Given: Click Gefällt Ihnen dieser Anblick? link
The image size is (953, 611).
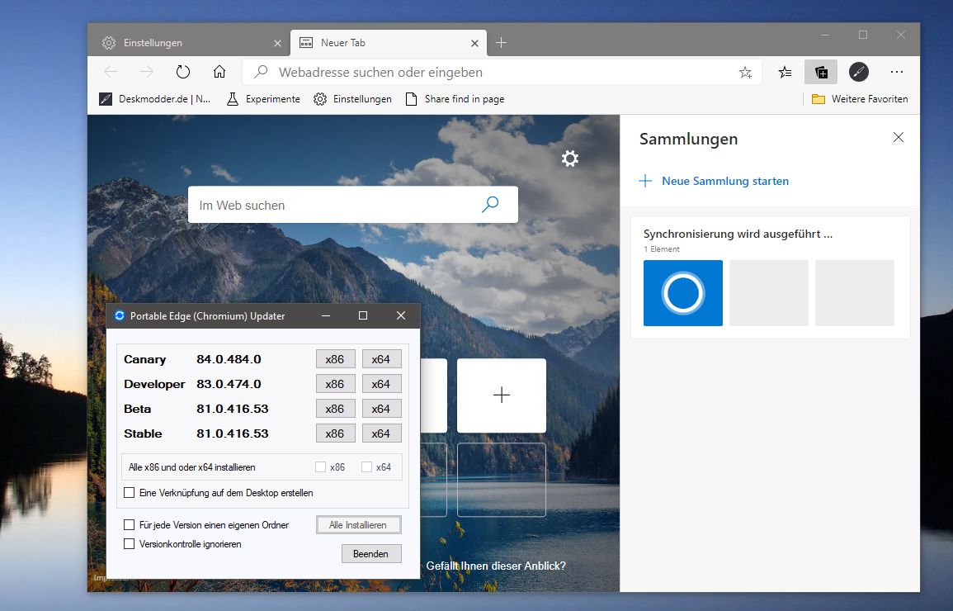Looking at the screenshot, I should coord(496,566).
